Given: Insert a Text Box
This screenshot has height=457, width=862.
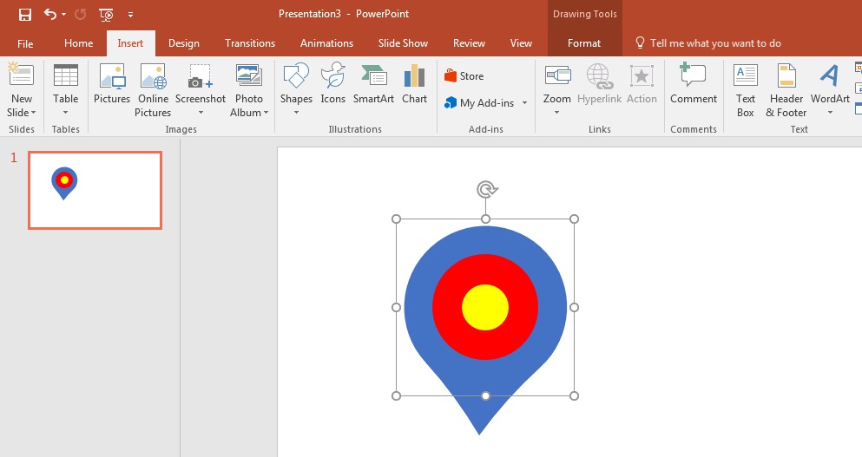Looking at the screenshot, I should pyautogui.click(x=746, y=90).
